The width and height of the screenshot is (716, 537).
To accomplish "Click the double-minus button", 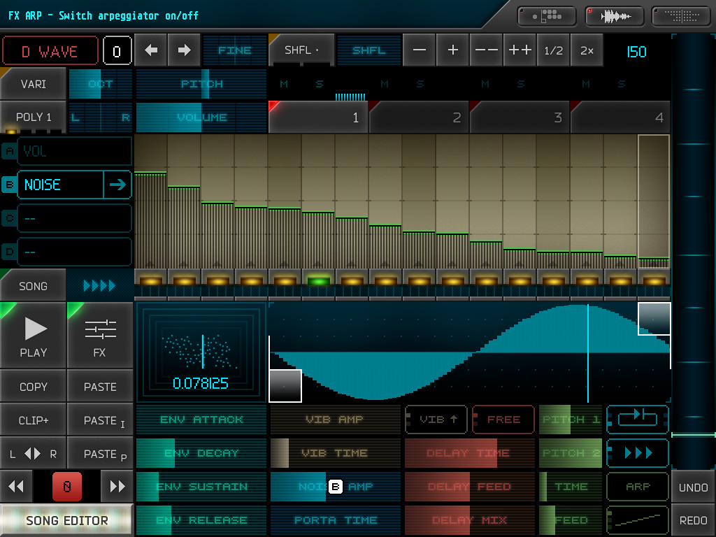I will pyautogui.click(x=487, y=50).
